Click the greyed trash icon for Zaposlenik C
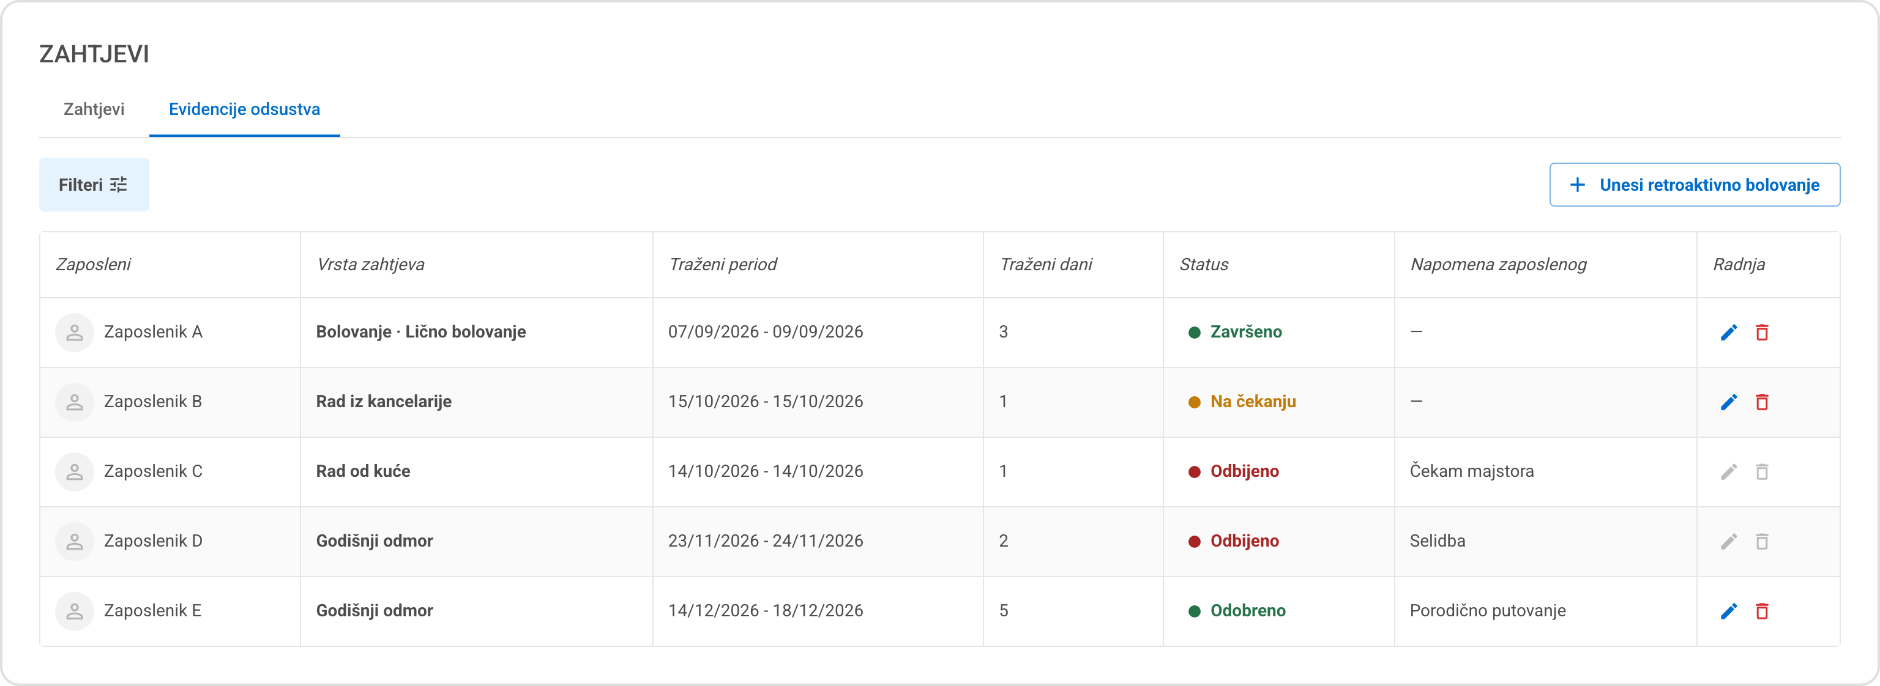Screen dimensions: 1880x686 (x=1762, y=471)
